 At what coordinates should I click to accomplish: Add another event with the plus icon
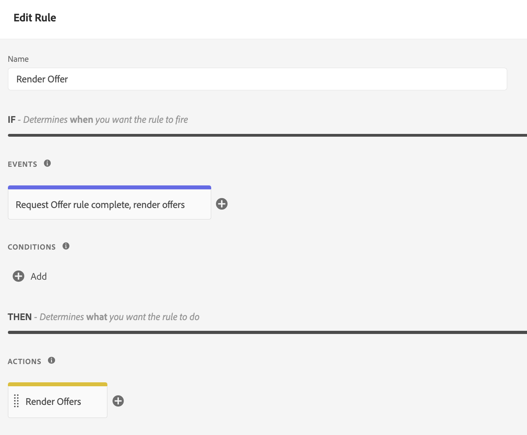pyautogui.click(x=222, y=204)
